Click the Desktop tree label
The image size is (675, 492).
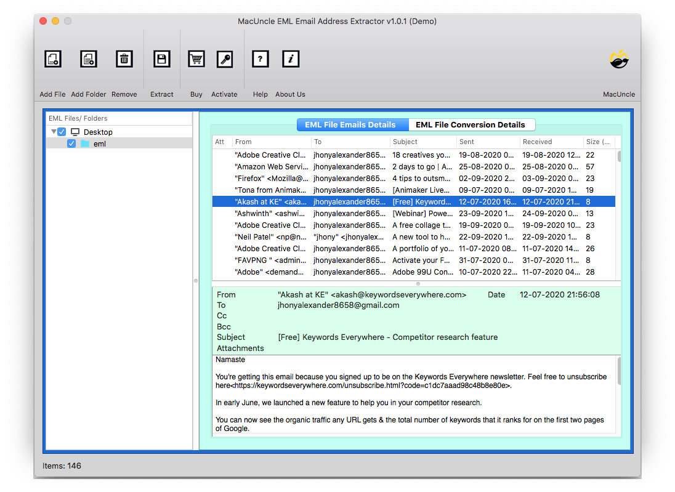[98, 132]
